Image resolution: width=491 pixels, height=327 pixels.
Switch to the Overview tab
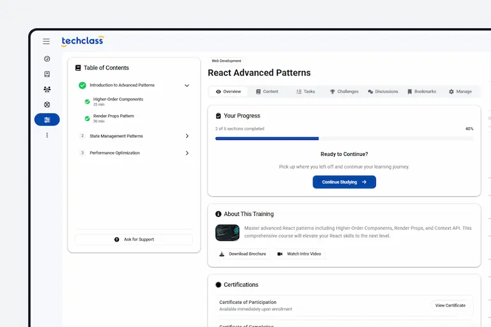click(228, 92)
